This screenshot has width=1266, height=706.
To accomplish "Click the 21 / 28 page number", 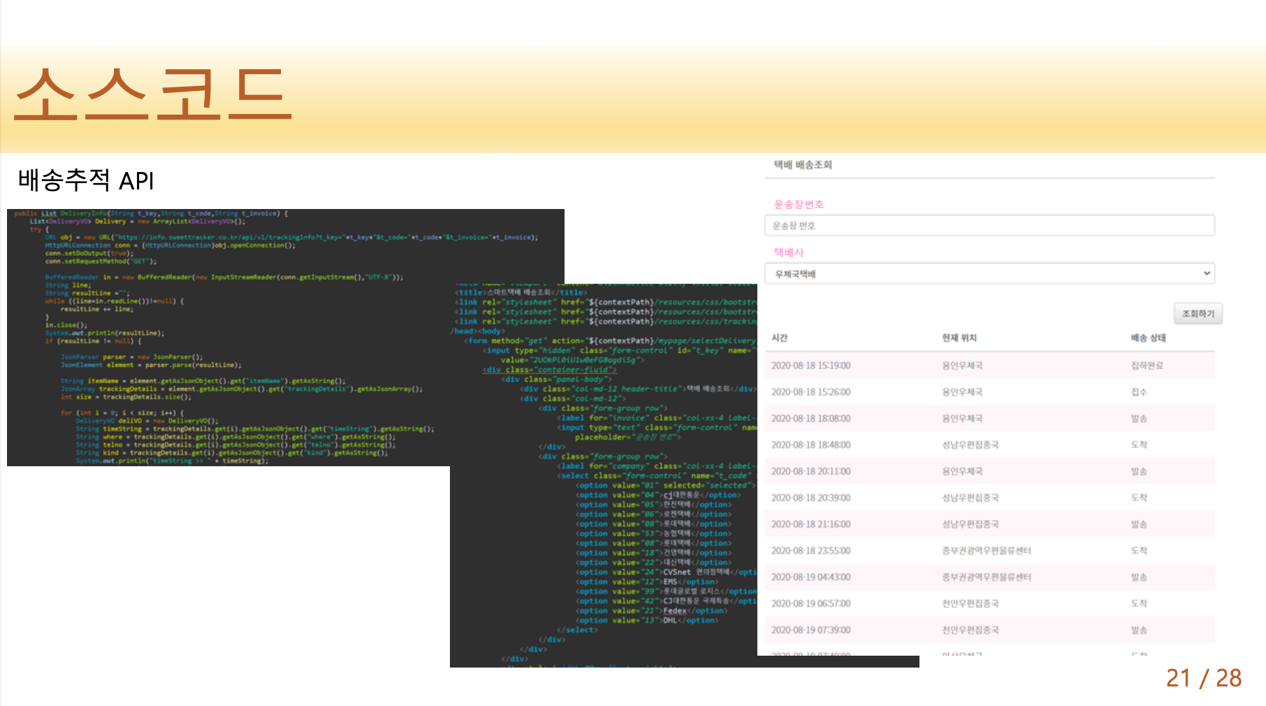I will coord(1204,678).
